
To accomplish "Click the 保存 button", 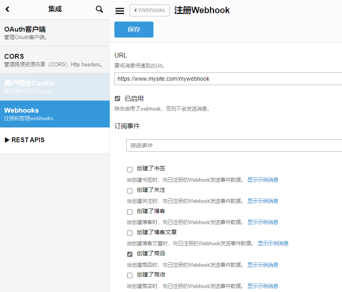I will point(134,30).
